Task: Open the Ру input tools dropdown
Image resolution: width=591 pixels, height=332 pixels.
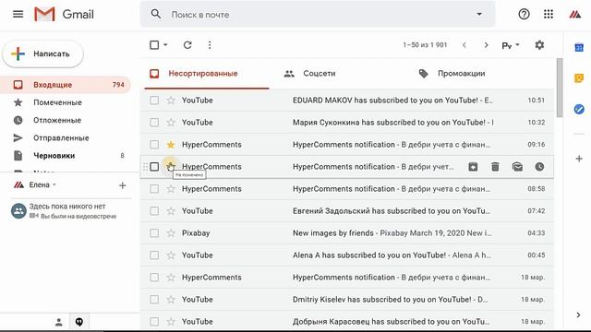Action: 511,45
